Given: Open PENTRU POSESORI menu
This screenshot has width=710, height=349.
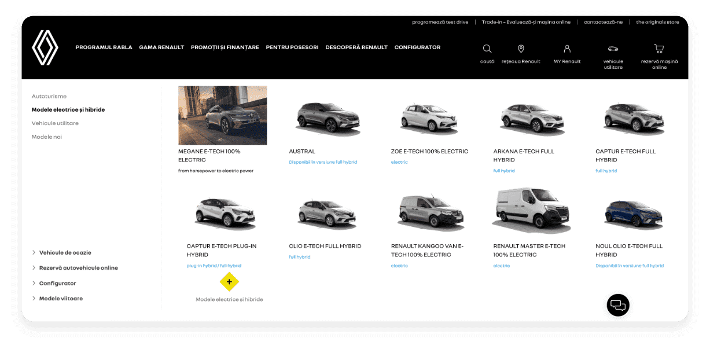Looking at the screenshot, I should click(292, 47).
